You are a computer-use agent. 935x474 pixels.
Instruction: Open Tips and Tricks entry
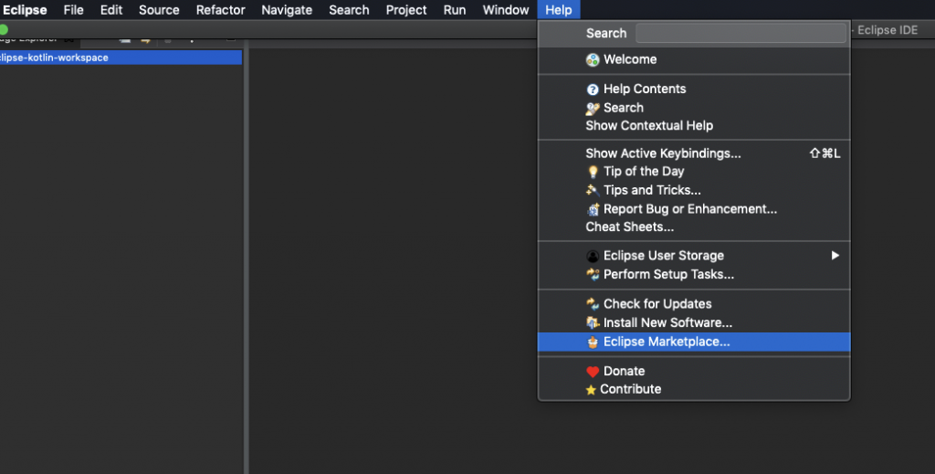pos(652,191)
